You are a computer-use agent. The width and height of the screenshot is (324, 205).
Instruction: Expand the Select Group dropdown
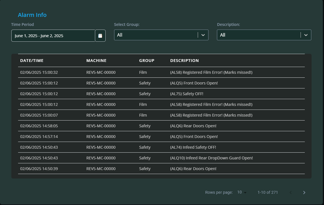[203, 35]
